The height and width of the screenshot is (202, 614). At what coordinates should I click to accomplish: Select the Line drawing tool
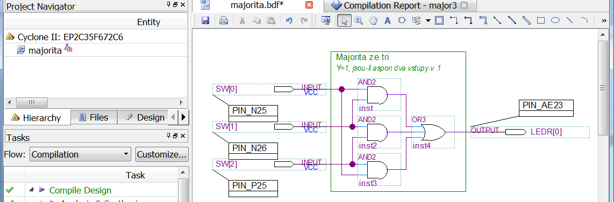click(570, 21)
